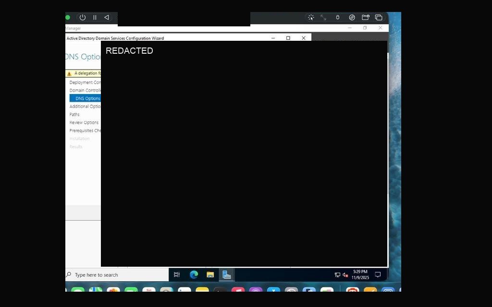Viewport: 492px width, 307px height.
Task: Click the greyed Installation step
Action: pyautogui.click(x=79, y=139)
